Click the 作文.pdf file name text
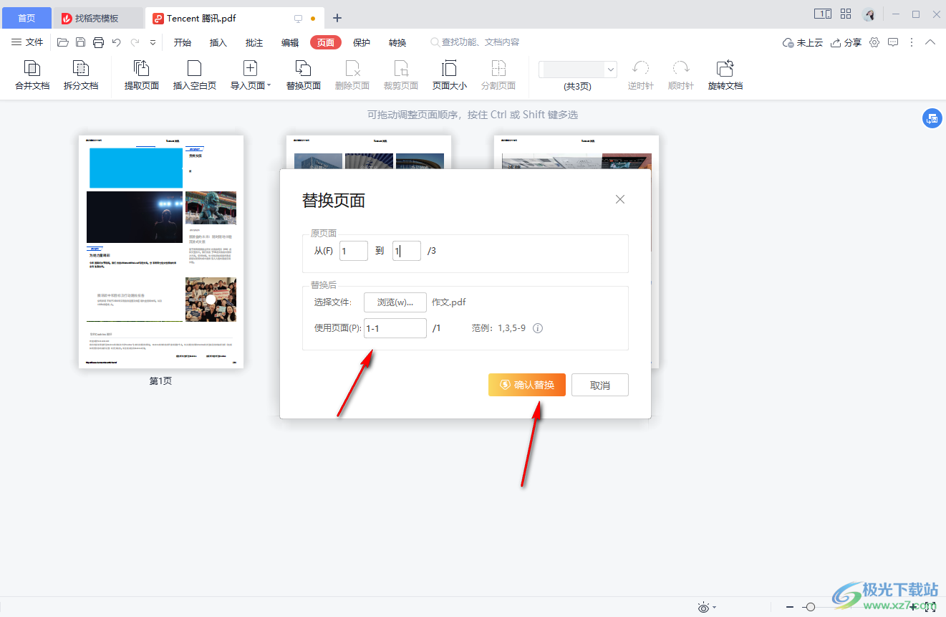 click(449, 302)
